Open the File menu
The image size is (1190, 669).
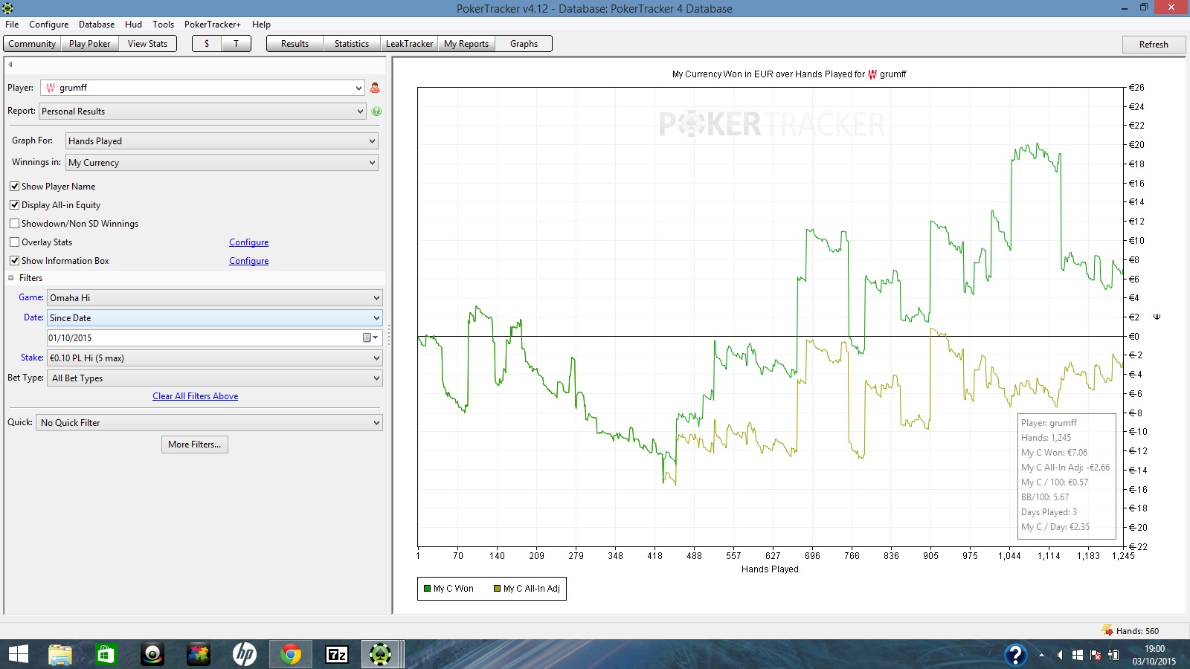point(12,25)
